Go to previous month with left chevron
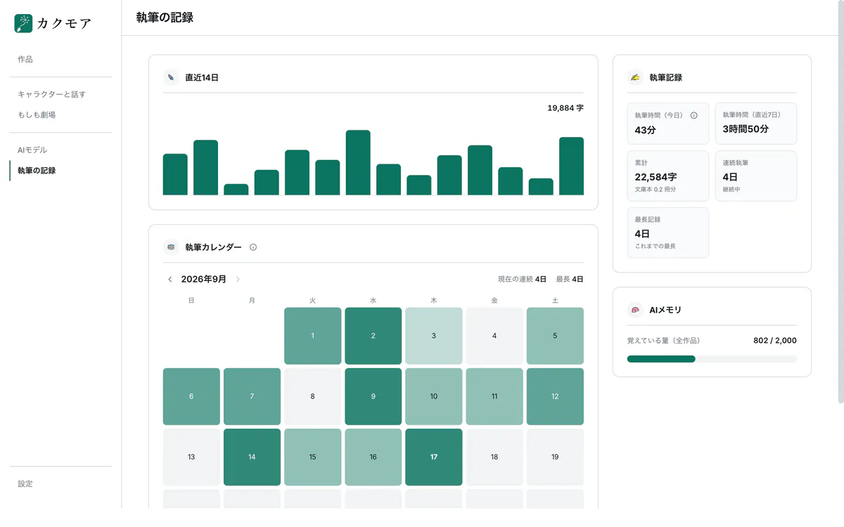Image resolution: width=844 pixels, height=527 pixels. [x=170, y=280]
